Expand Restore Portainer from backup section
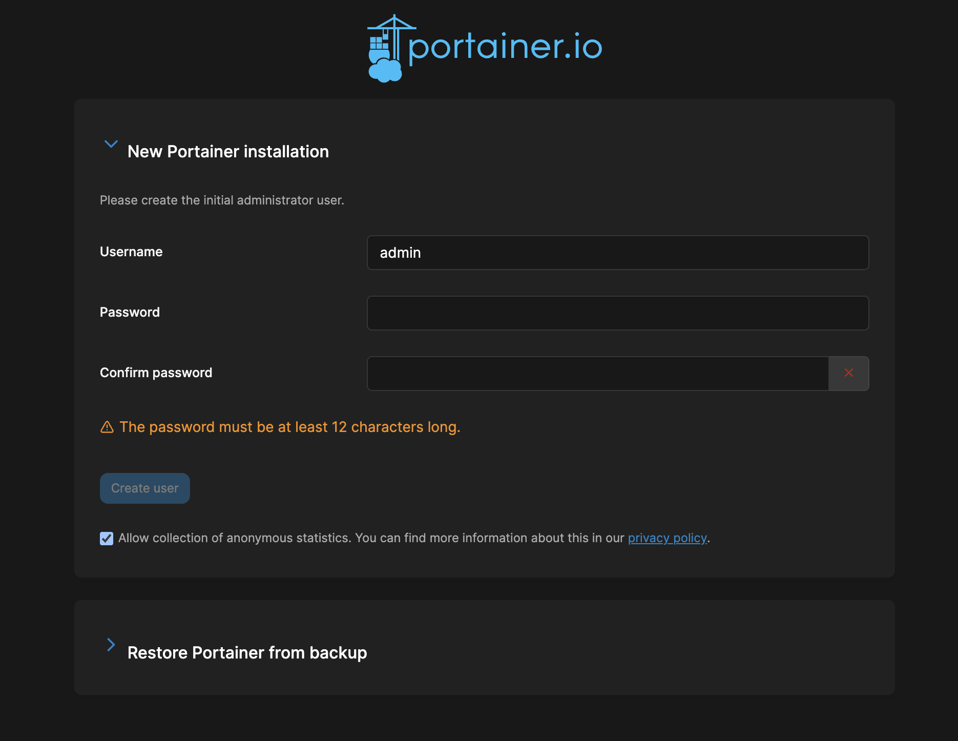Screen dimensions: 958x741 pos(111,645)
